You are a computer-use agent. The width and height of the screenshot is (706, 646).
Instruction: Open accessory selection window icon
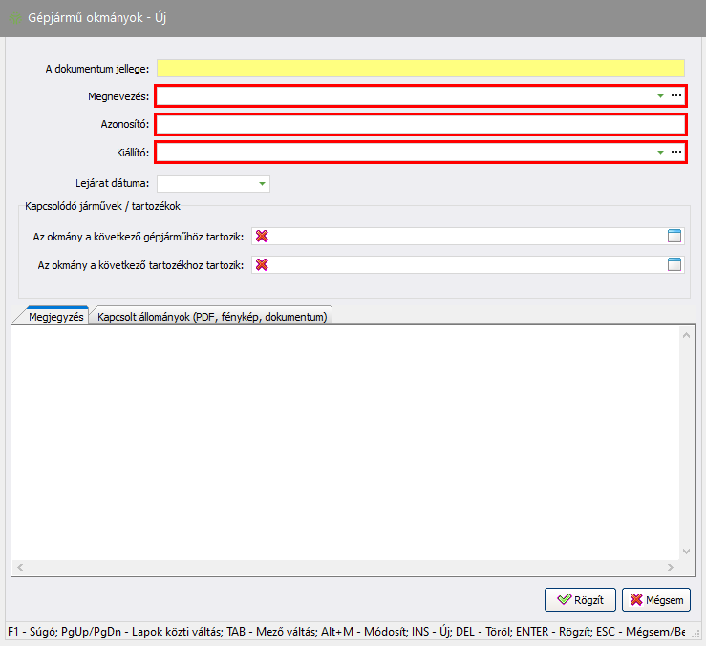click(x=675, y=265)
